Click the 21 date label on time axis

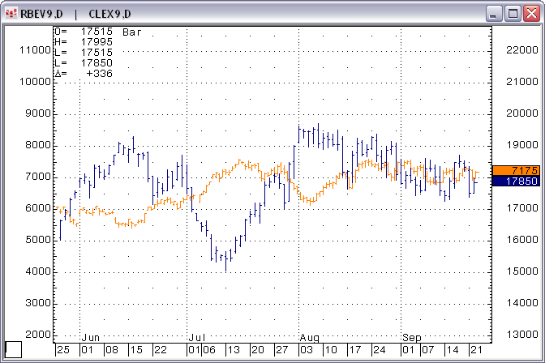(477, 350)
